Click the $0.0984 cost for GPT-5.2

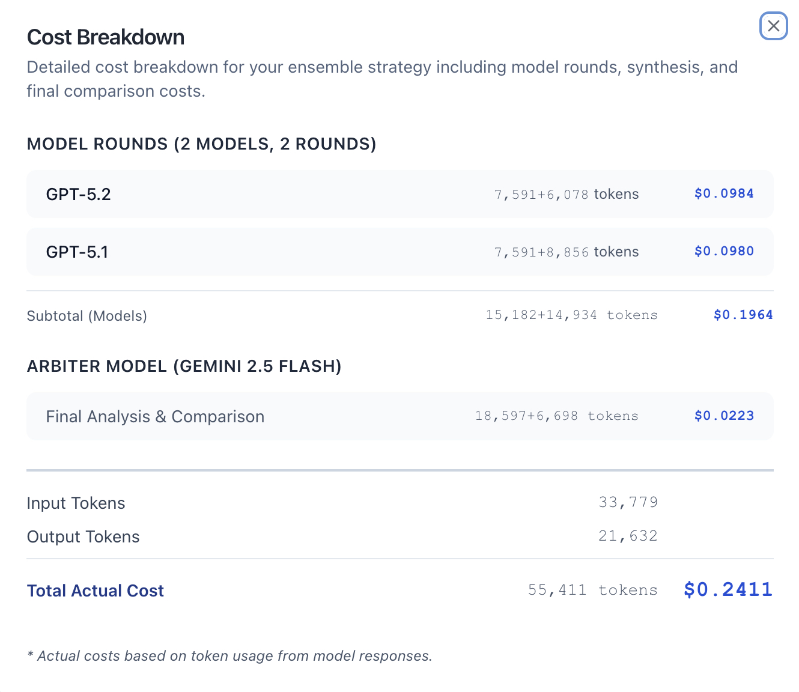(x=723, y=193)
